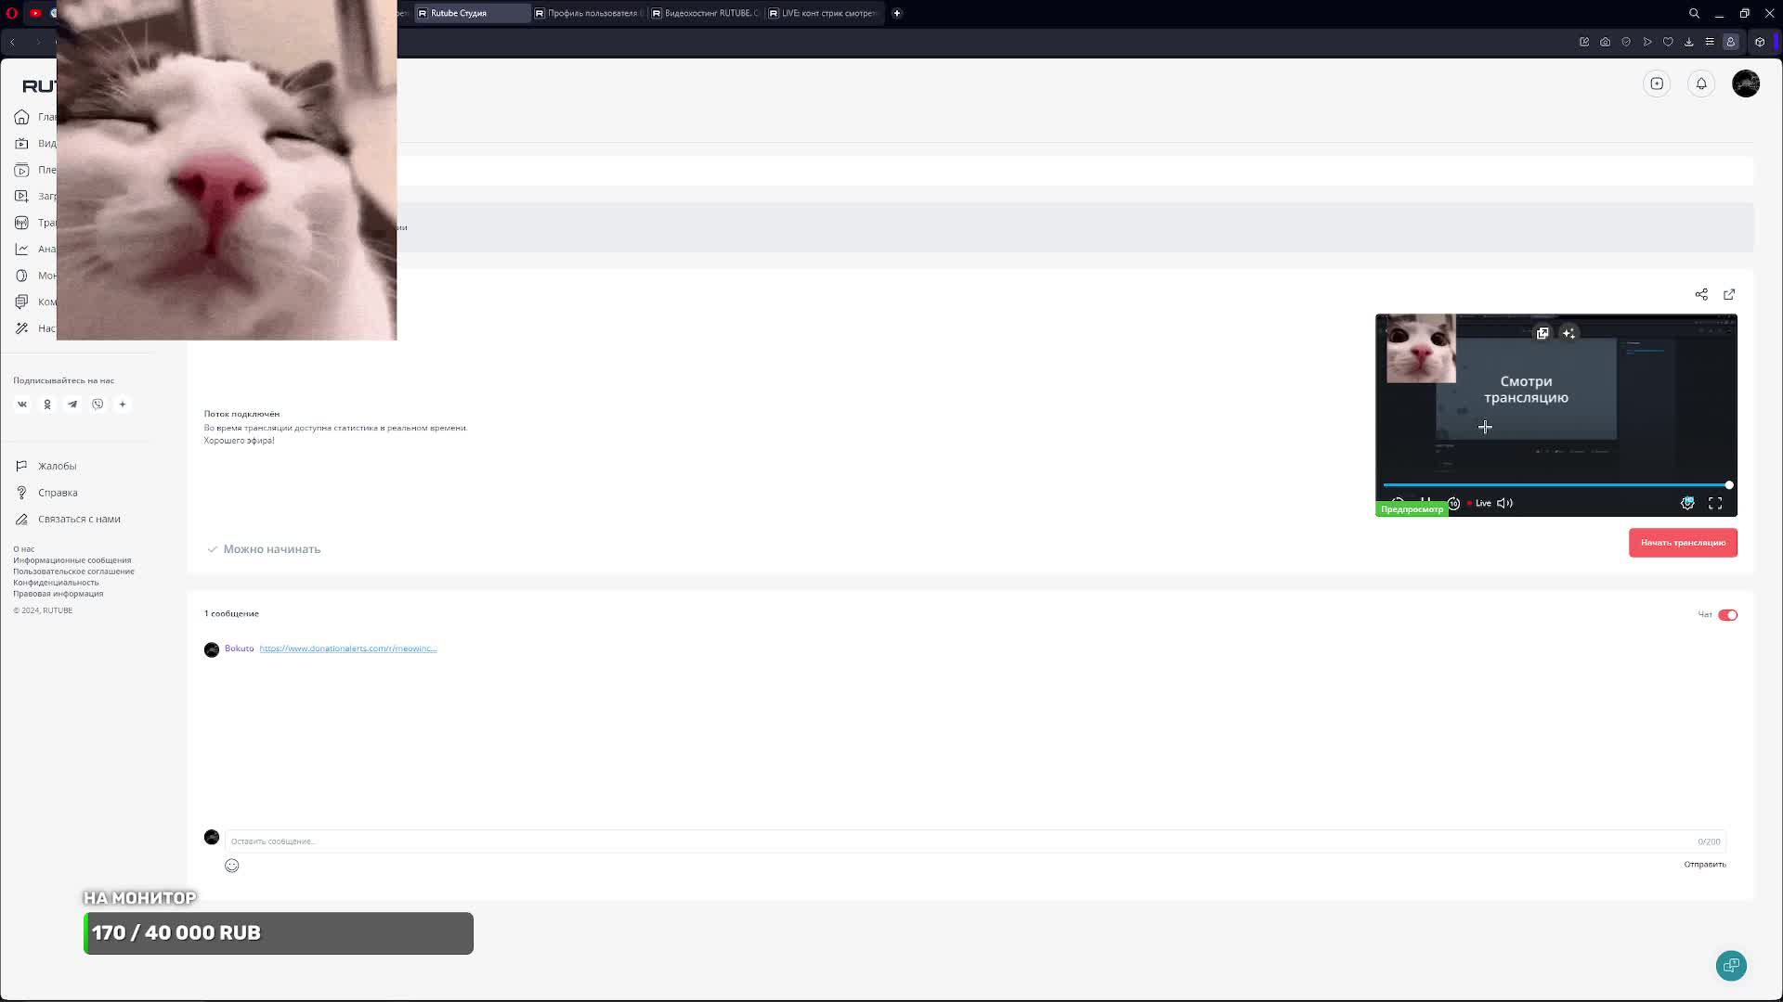The width and height of the screenshot is (1783, 1002).
Task: Seek on the preview player progress bar
Action: (1555, 485)
